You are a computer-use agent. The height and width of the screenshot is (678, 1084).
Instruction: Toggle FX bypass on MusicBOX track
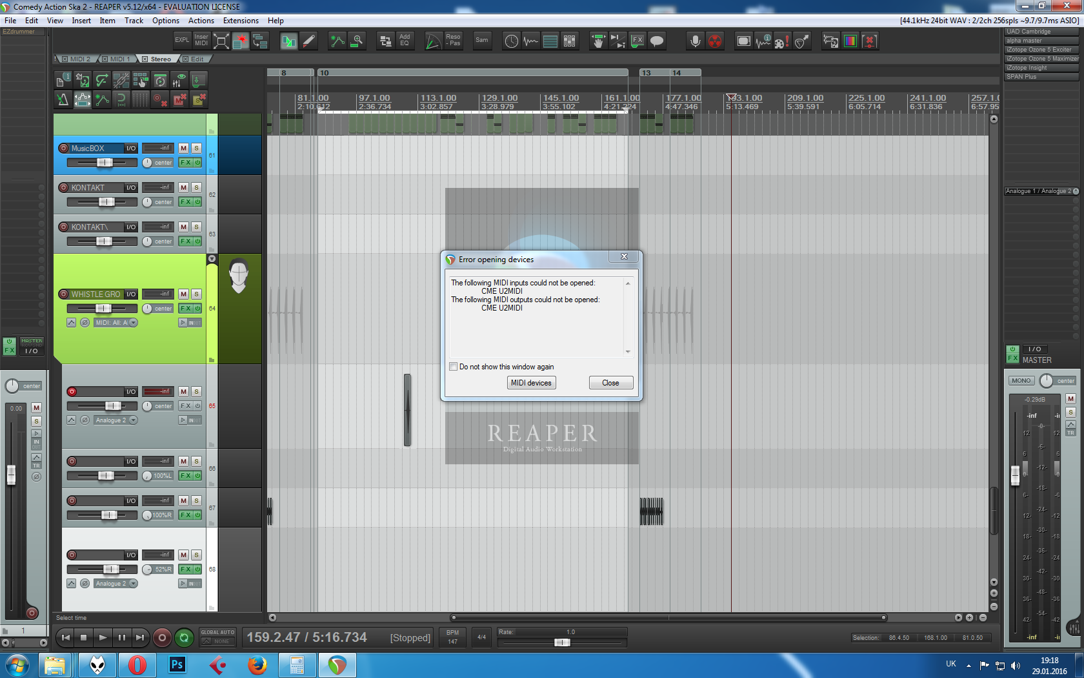tap(198, 163)
